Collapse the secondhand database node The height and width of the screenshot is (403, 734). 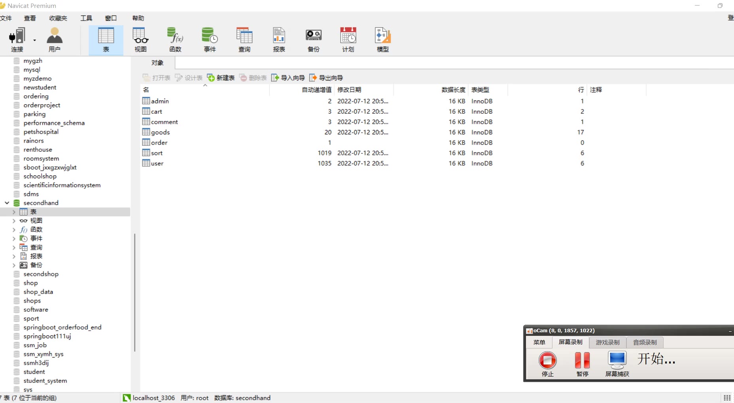(x=7, y=203)
